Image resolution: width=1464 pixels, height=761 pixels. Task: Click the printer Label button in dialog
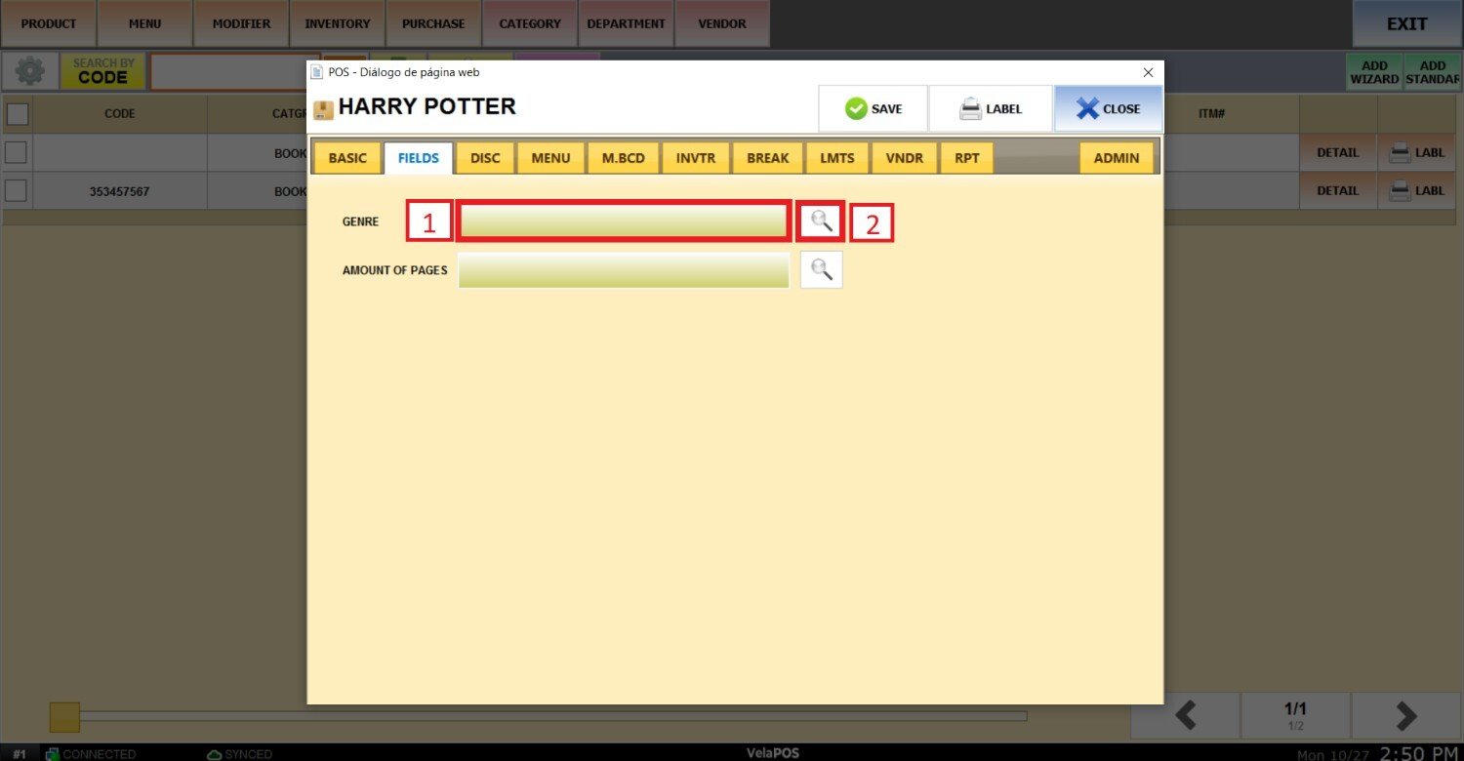(x=990, y=108)
